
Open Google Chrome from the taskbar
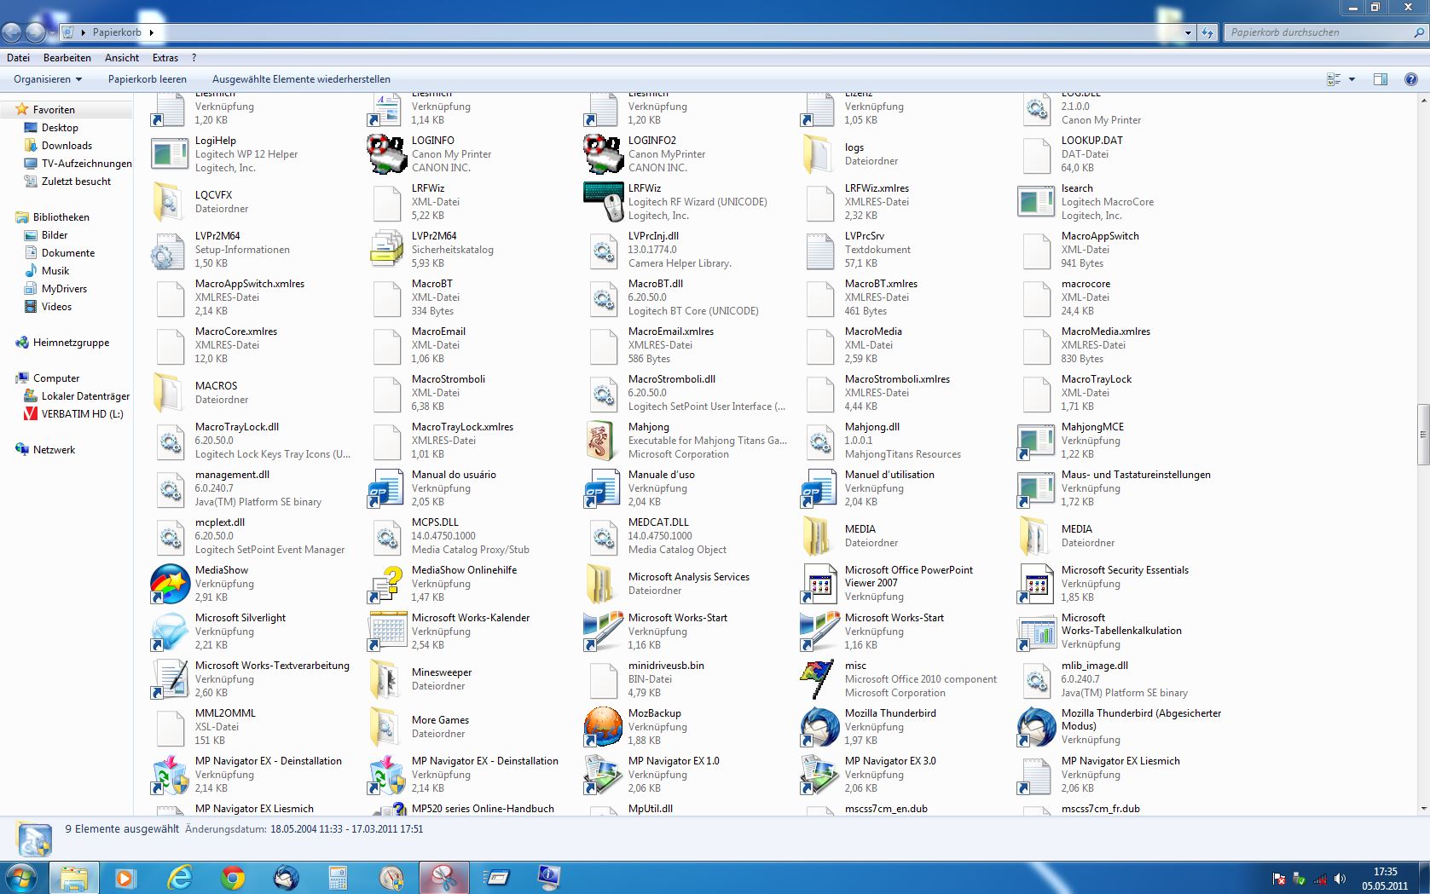point(232,878)
